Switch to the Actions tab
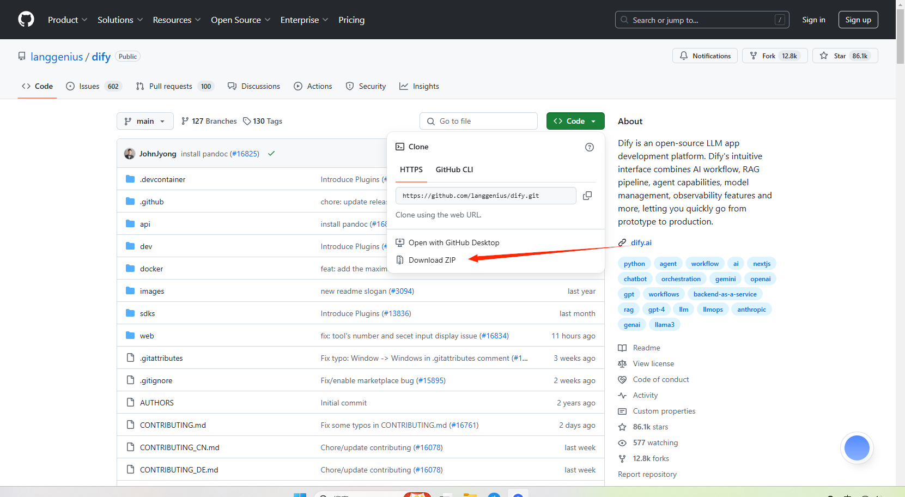 (x=313, y=86)
